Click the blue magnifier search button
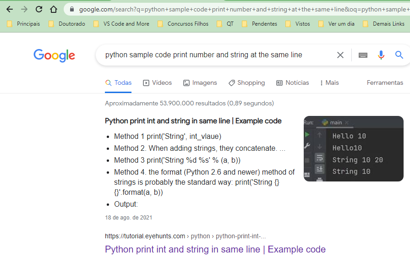The height and width of the screenshot is (258, 410). point(399,55)
